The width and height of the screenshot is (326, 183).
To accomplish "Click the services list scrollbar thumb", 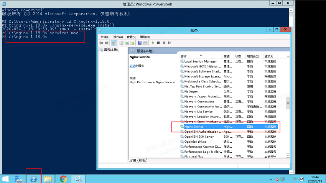I will [x=288, y=103].
